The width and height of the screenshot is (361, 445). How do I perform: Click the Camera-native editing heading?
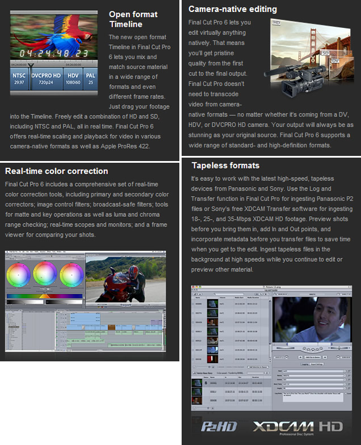pos(233,9)
